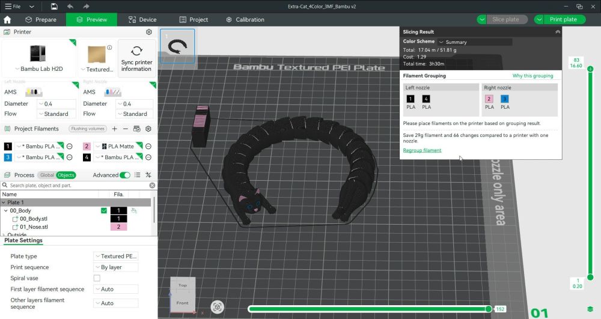Click the save project icon
The width and height of the screenshot is (601, 319).
click(54, 6)
